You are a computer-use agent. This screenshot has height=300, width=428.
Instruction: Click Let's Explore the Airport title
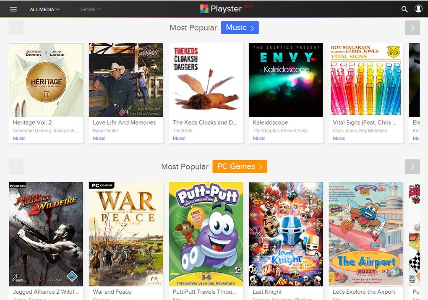[364, 292]
